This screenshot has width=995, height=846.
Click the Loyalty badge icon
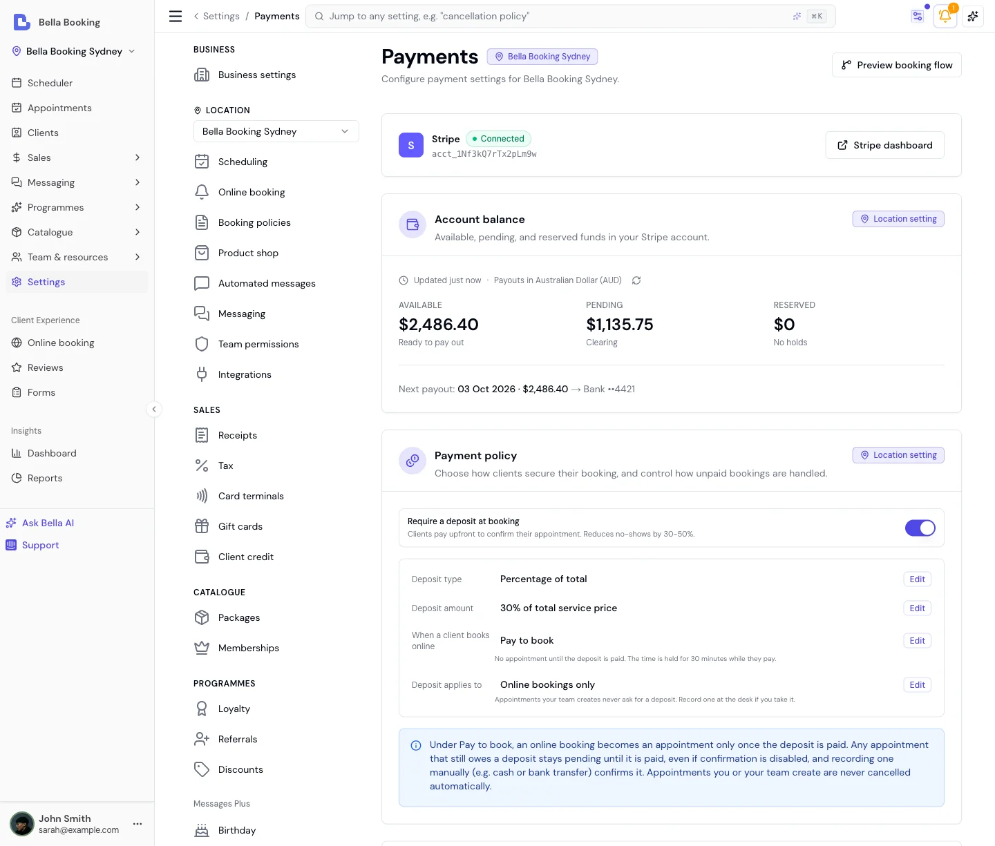tap(202, 709)
